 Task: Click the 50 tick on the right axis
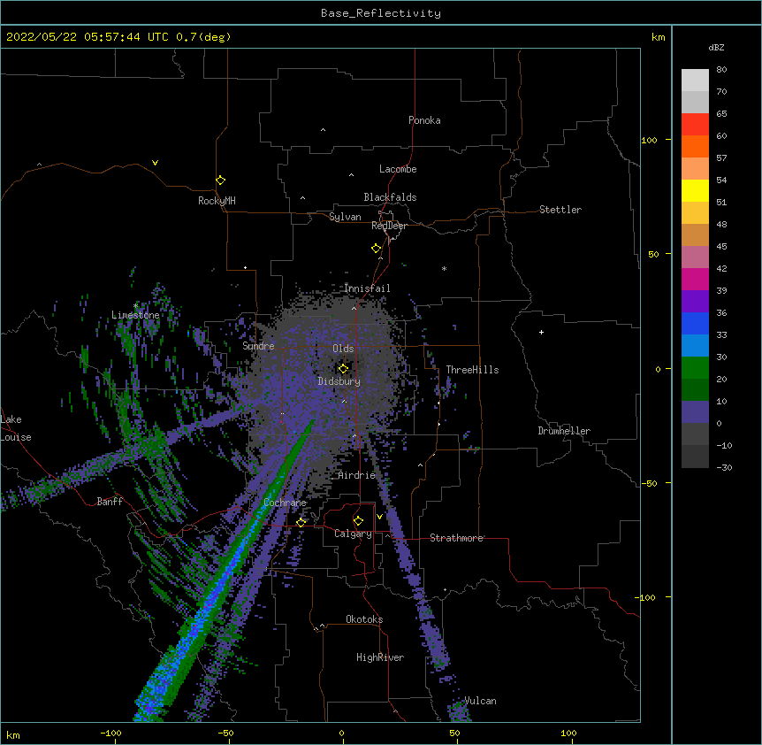tap(653, 254)
